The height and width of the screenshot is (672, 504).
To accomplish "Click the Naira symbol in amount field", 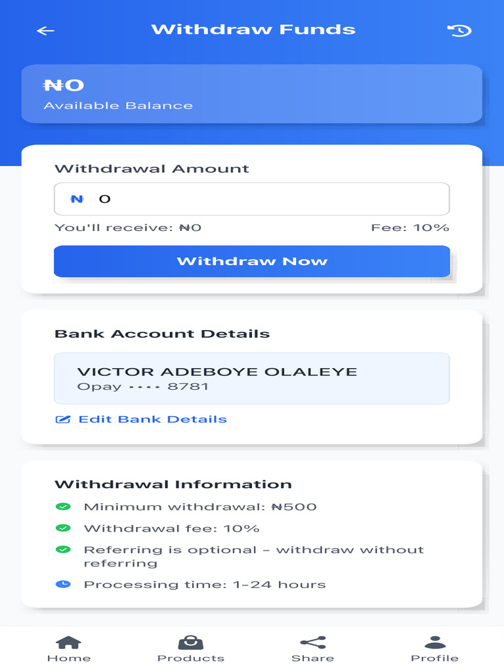I will click(77, 199).
